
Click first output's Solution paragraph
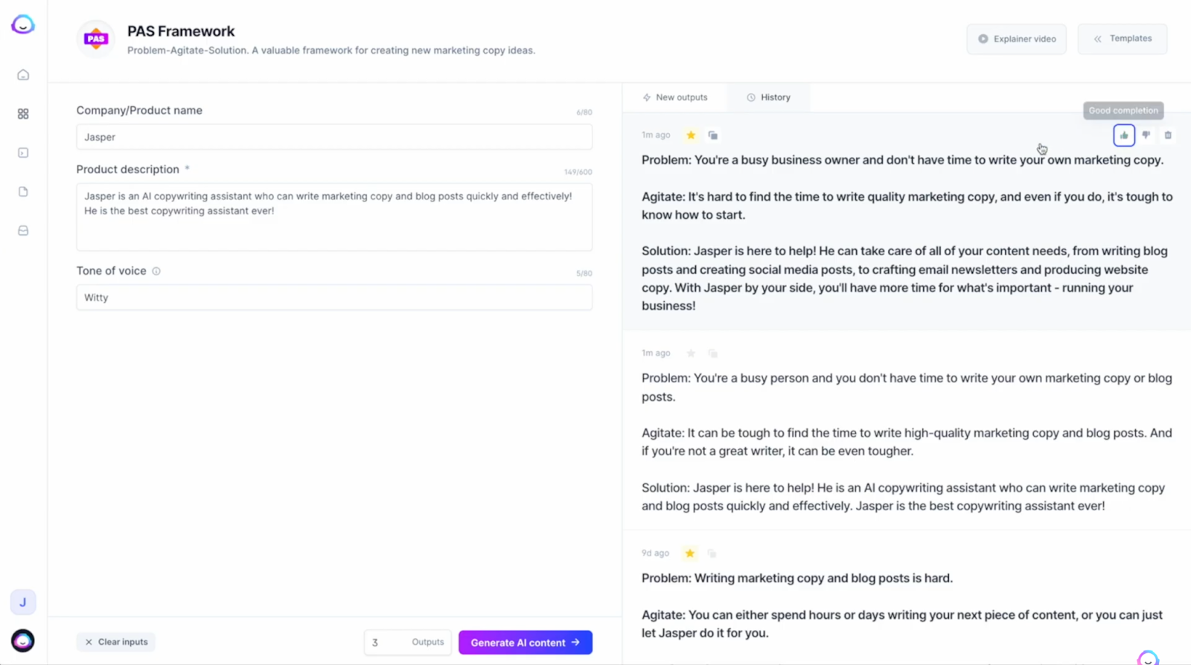click(905, 278)
